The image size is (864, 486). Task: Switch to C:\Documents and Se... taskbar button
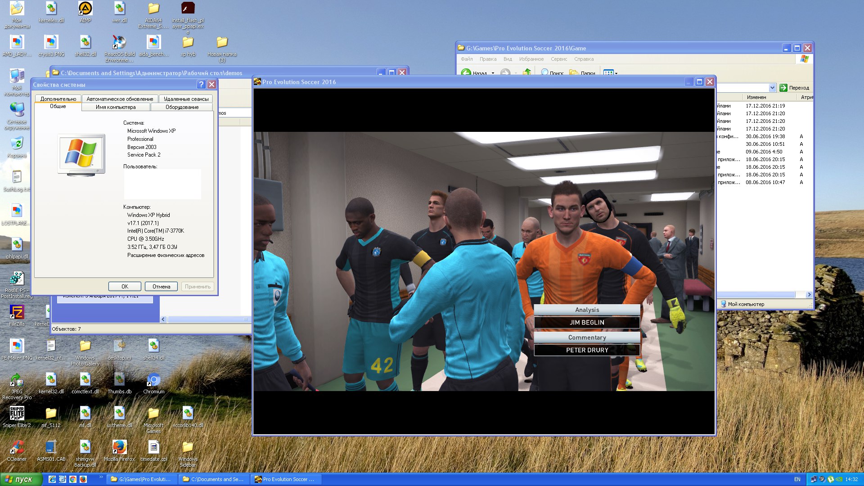tap(214, 479)
